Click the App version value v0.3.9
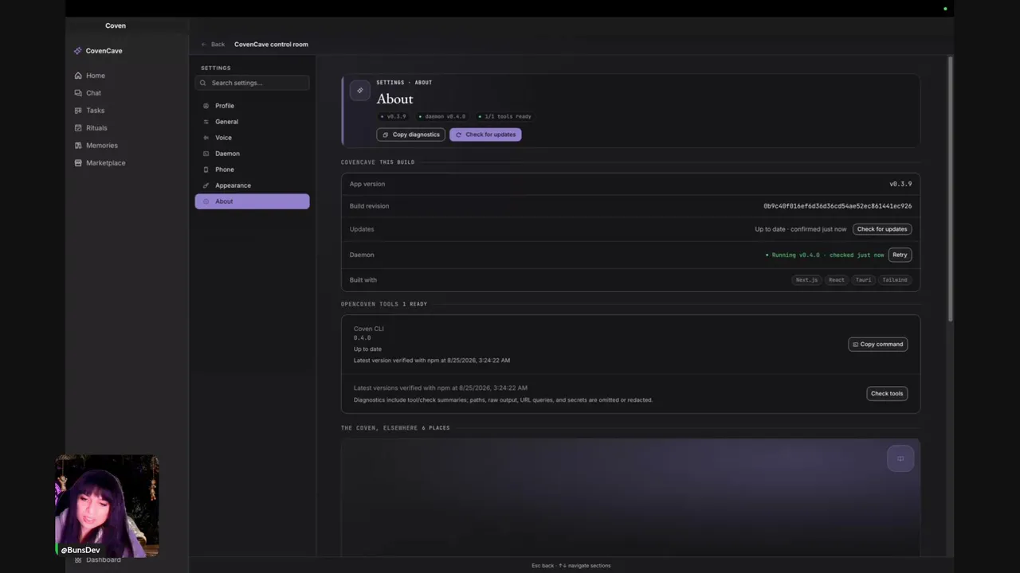 [900, 184]
